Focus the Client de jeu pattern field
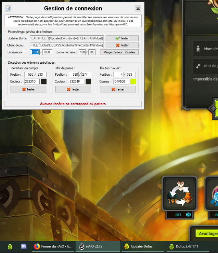 [67, 45]
